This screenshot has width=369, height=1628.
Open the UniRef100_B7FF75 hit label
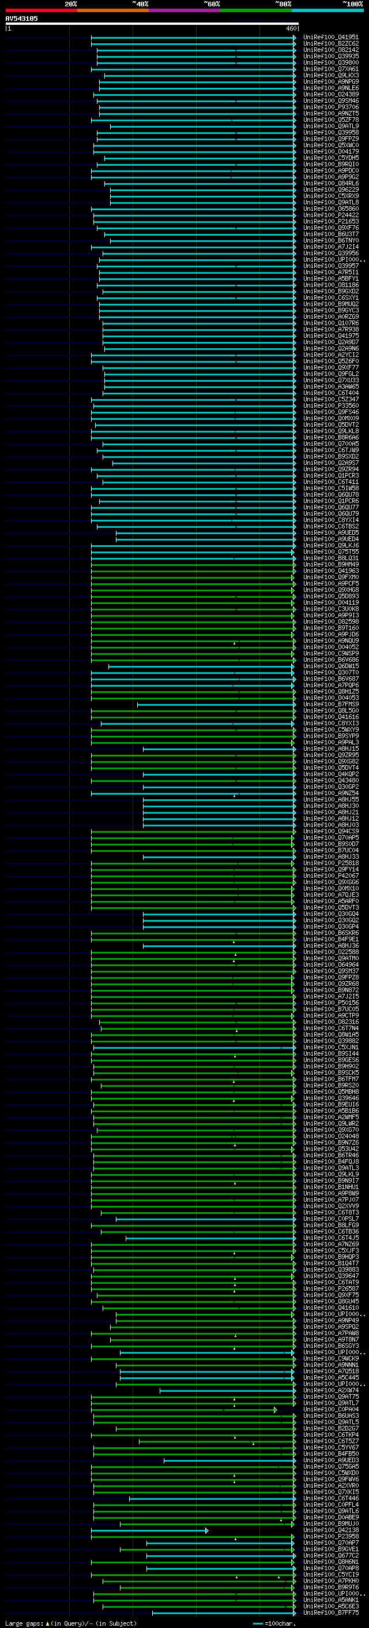(x=330, y=1612)
